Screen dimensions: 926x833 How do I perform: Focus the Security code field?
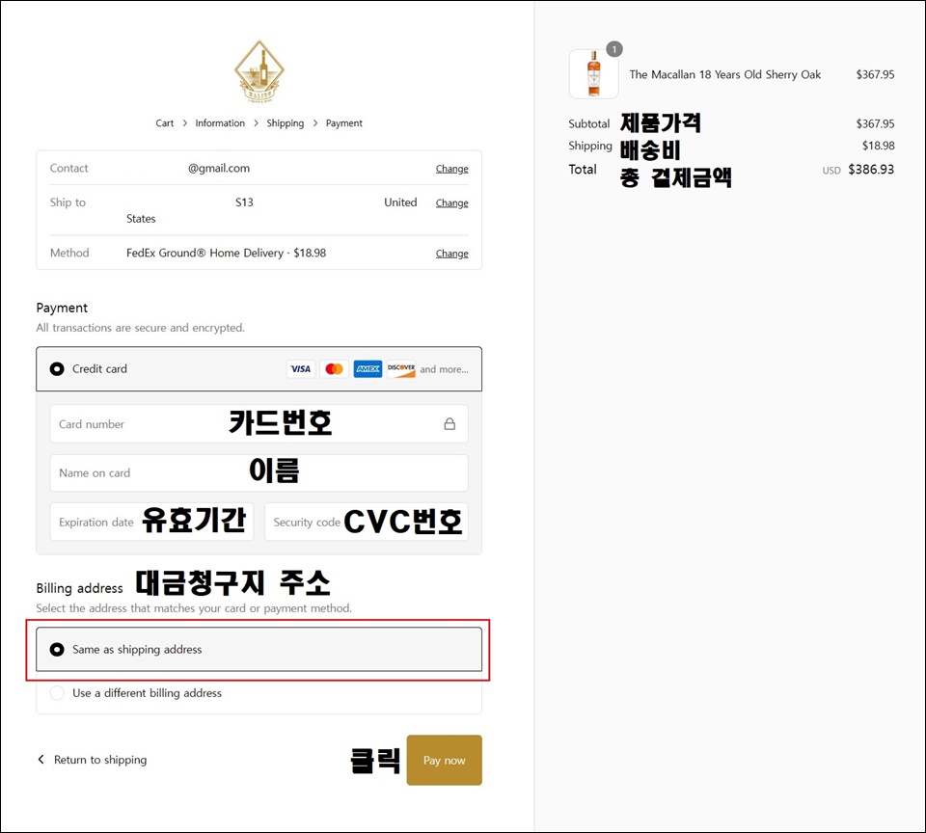pos(367,522)
